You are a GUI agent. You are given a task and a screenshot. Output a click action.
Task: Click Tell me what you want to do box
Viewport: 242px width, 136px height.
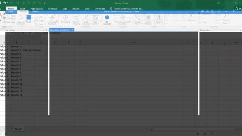click(x=128, y=9)
